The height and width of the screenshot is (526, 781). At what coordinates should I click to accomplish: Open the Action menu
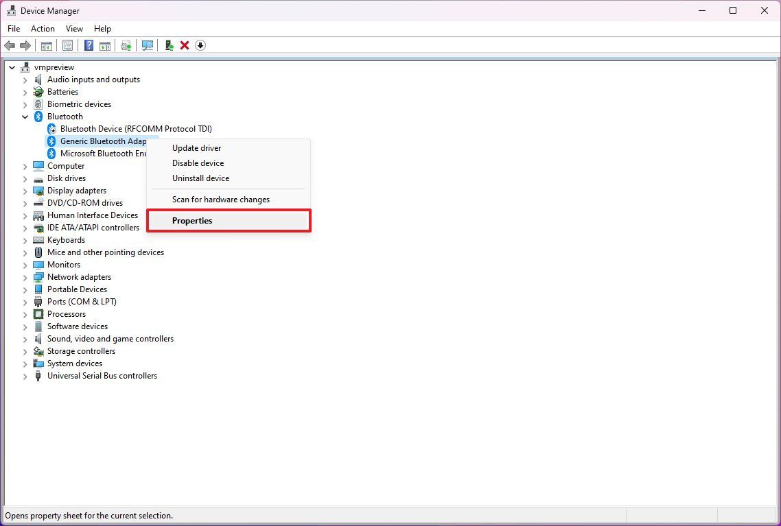43,29
